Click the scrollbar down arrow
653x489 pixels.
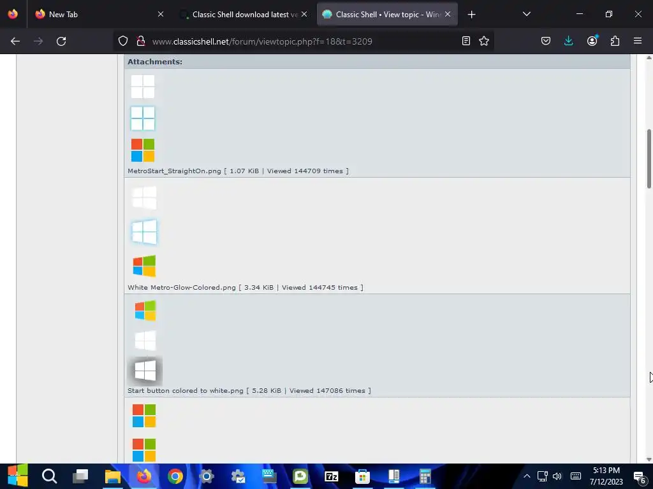(649, 460)
